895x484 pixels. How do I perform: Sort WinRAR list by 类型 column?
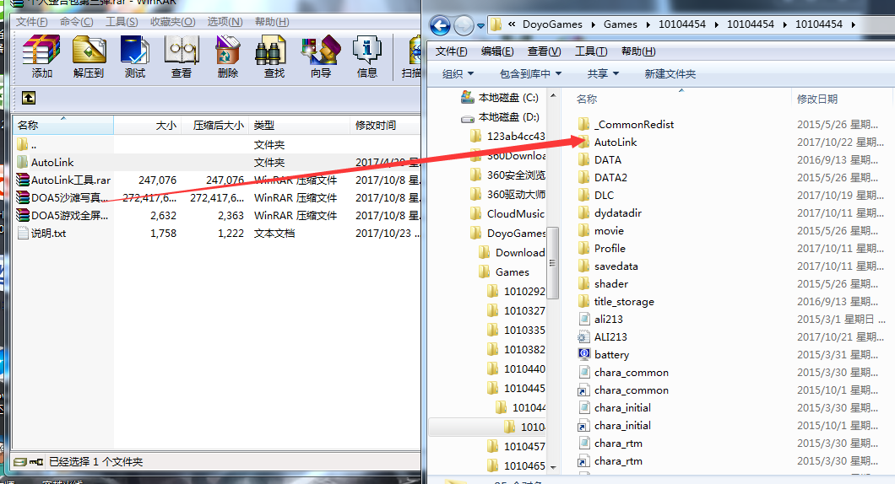coord(300,126)
